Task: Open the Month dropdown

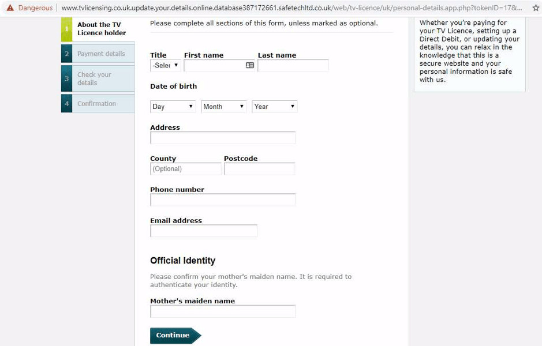Action: [223, 106]
